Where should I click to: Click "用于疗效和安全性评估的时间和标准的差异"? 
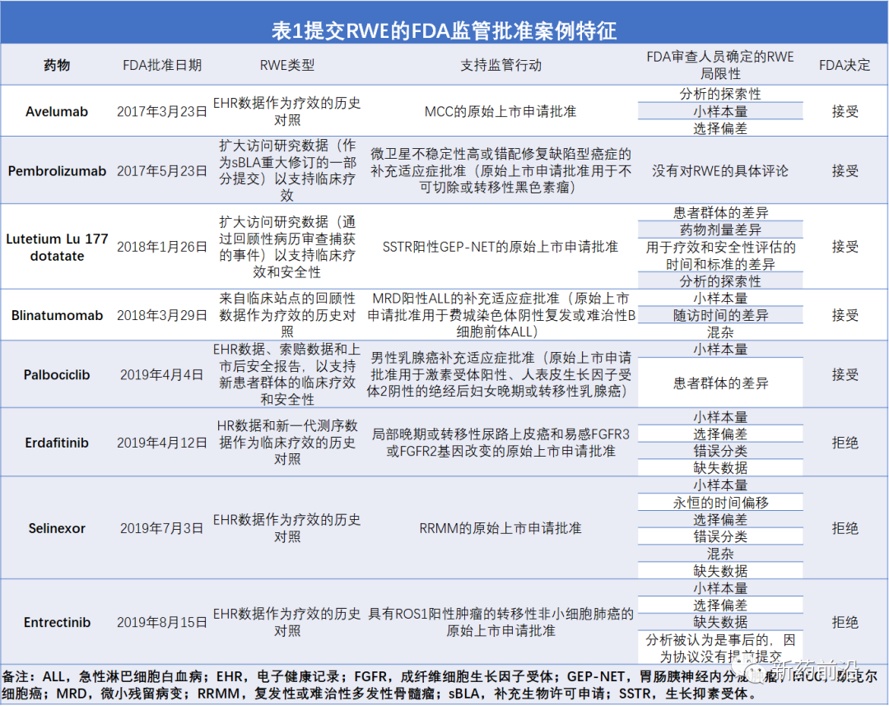point(720,256)
